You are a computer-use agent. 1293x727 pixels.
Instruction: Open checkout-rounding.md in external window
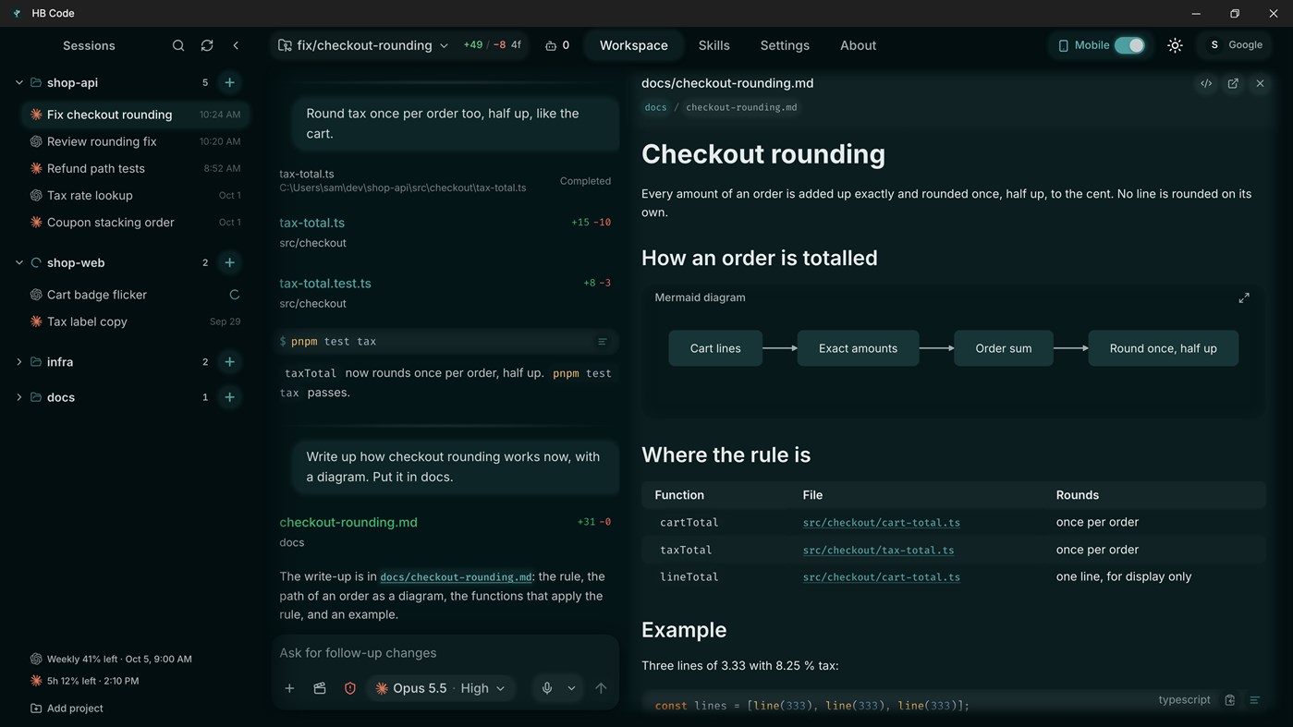tap(1233, 83)
